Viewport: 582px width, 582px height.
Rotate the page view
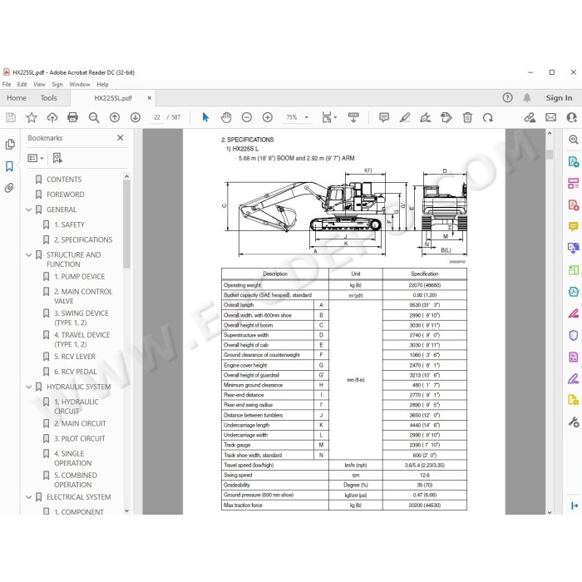(488, 118)
